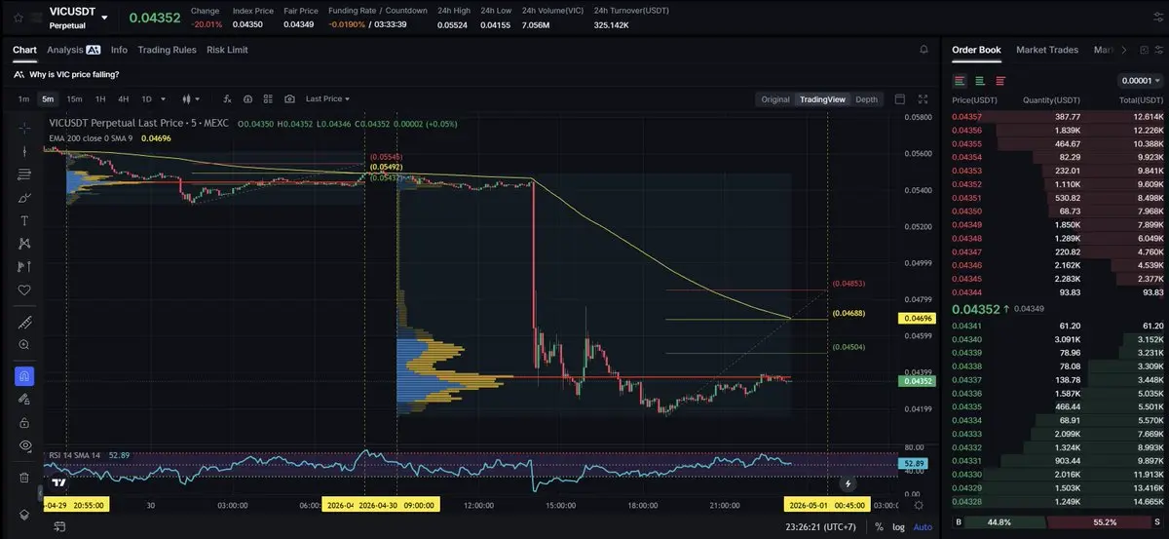1169x539 pixels.
Task: Click the go-to-realtime lightning icon
Action: click(848, 482)
